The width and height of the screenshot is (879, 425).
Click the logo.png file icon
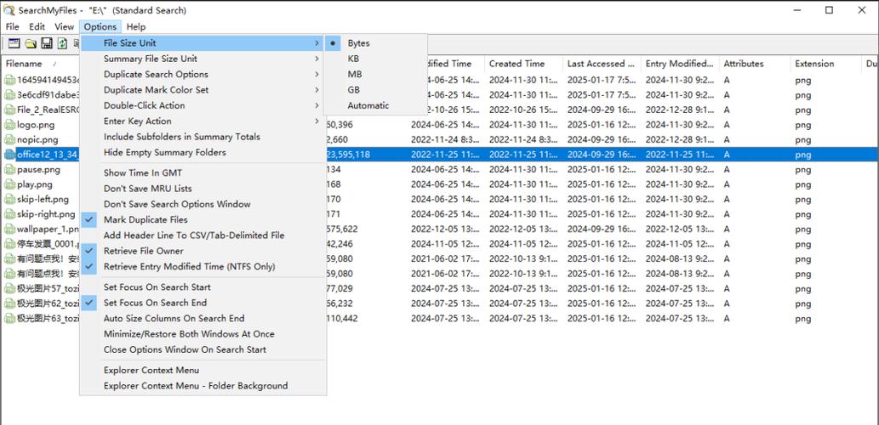pos(9,124)
